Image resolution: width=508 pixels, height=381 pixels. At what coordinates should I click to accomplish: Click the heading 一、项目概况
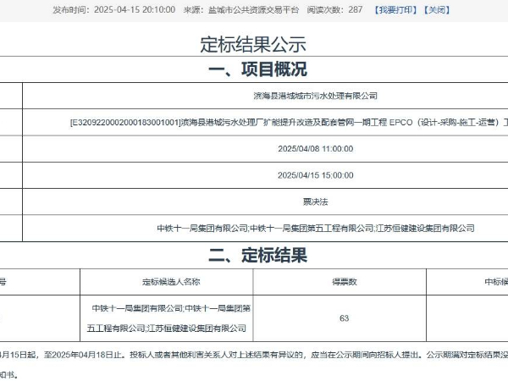(x=257, y=69)
